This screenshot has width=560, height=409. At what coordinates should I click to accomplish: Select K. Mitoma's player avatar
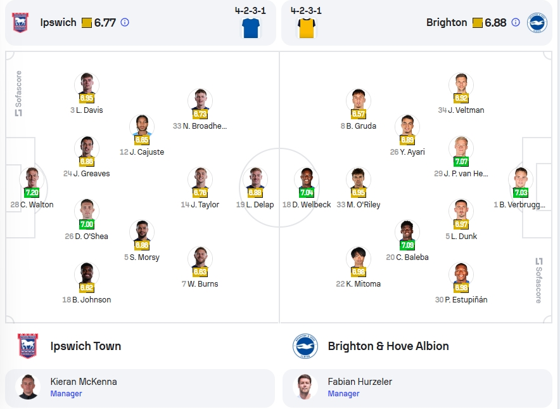click(x=358, y=257)
